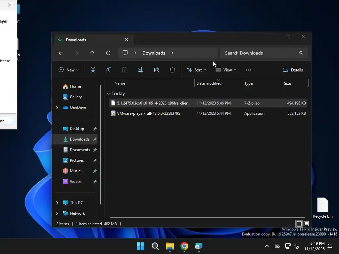Click the Cut scissors icon
The width and height of the screenshot is (339, 254).
click(x=93, y=70)
